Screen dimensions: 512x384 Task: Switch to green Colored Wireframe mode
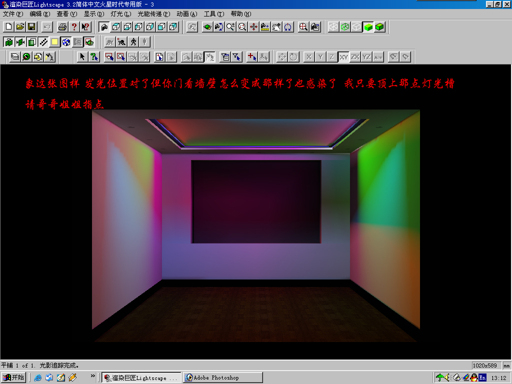tap(345, 27)
